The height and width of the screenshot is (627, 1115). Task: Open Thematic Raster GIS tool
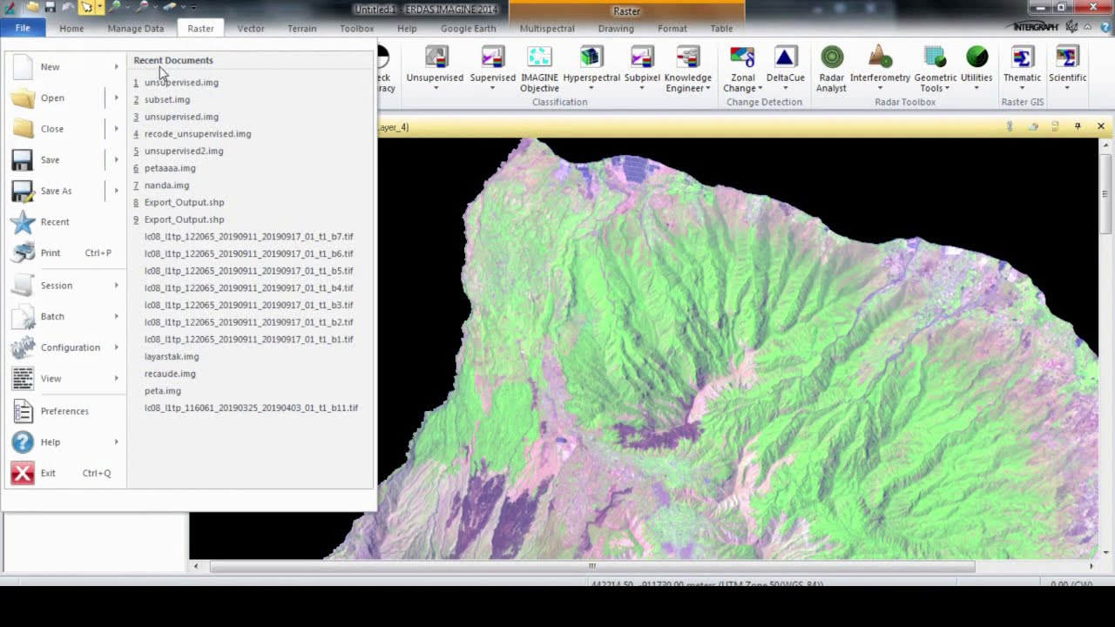(x=1022, y=68)
